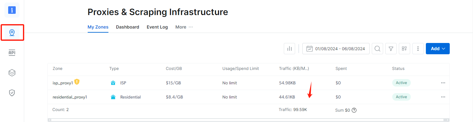Open the shield checkmark sidebar icon
The height and width of the screenshot is (122, 473).
(12, 93)
